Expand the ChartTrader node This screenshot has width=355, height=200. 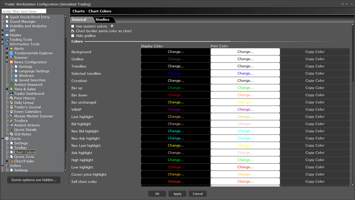[x=7, y=161]
